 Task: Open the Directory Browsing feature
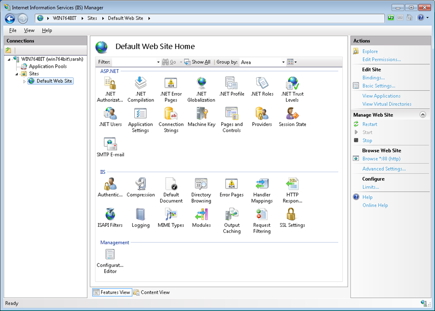(x=201, y=190)
